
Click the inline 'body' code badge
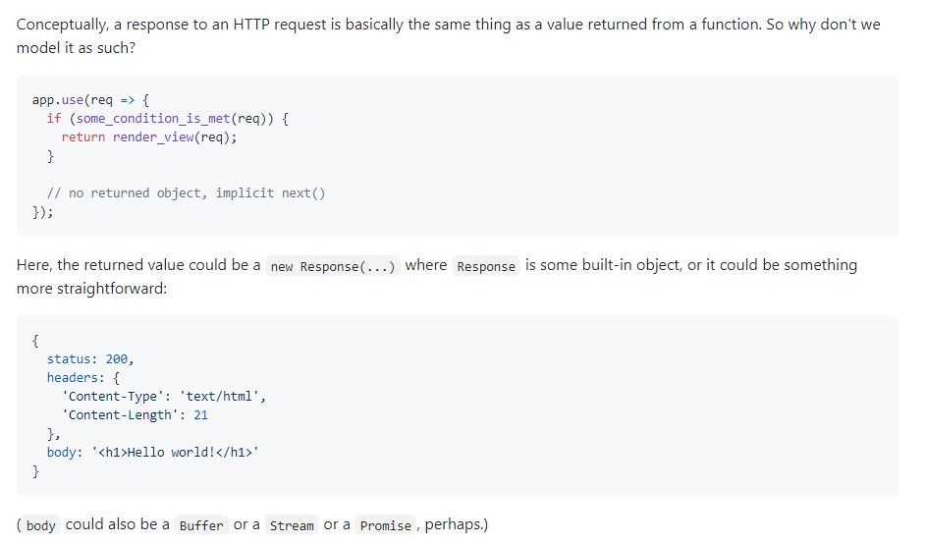(41, 525)
